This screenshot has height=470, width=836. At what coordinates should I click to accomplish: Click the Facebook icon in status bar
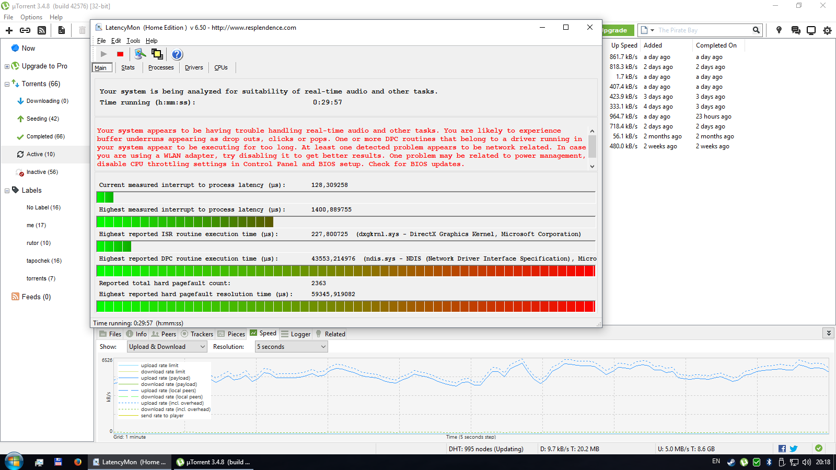click(x=782, y=449)
